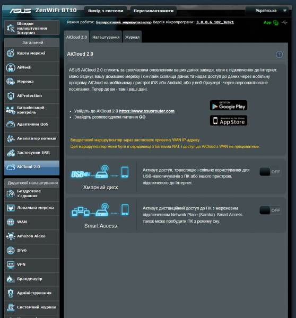Switch to the Налаштування tab

[106, 37]
